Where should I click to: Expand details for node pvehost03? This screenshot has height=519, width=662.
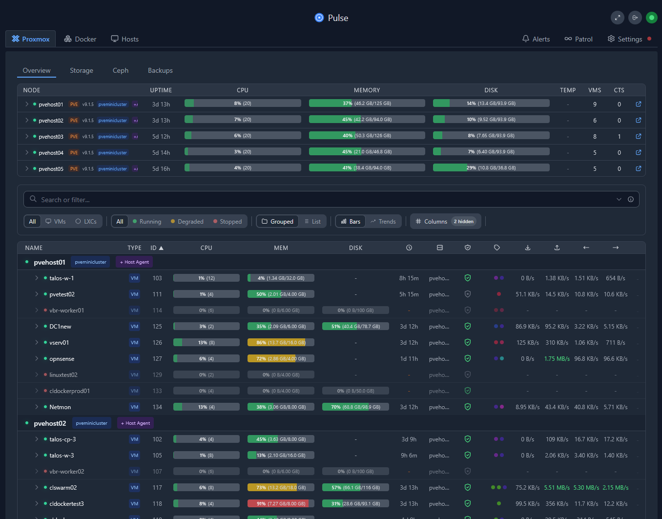(x=27, y=136)
